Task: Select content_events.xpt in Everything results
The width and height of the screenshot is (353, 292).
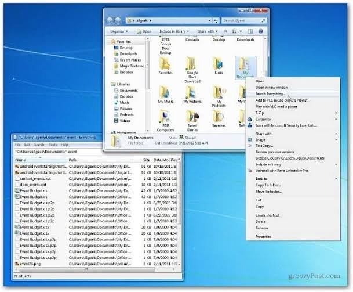Action: [x=35, y=179]
